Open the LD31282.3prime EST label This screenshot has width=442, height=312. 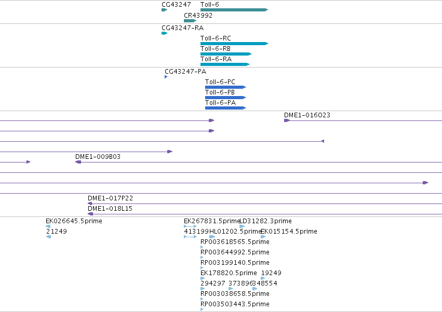coord(265,221)
